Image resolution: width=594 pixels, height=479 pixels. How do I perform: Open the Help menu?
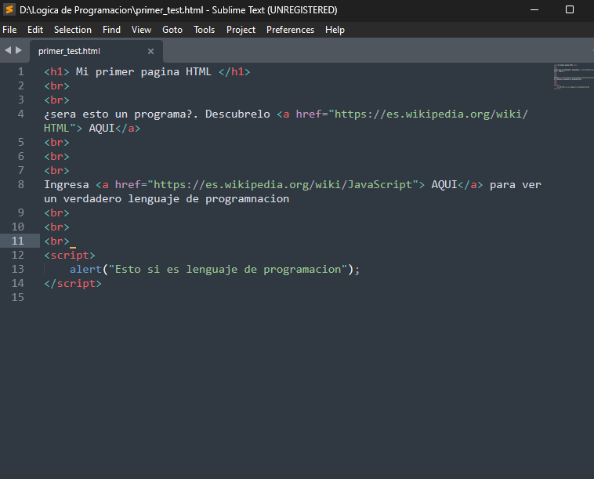335,30
